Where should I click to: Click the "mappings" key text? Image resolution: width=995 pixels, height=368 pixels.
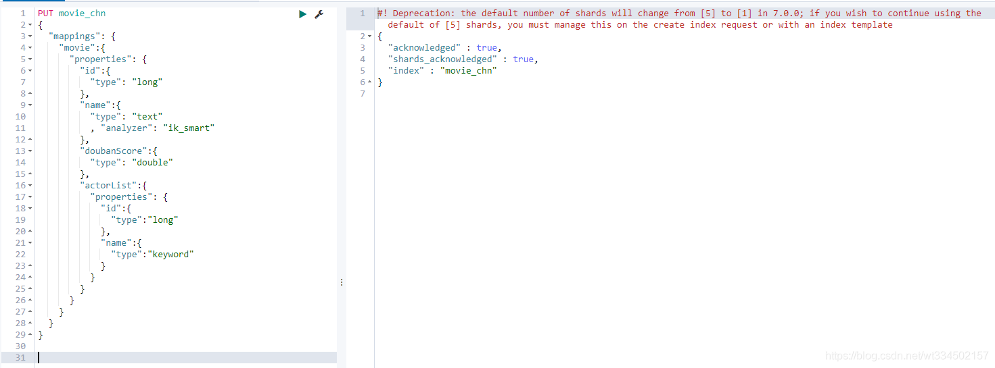coord(74,36)
